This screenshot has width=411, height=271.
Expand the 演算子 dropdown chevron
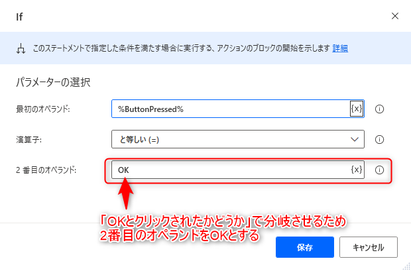click(x=355, y=139)
